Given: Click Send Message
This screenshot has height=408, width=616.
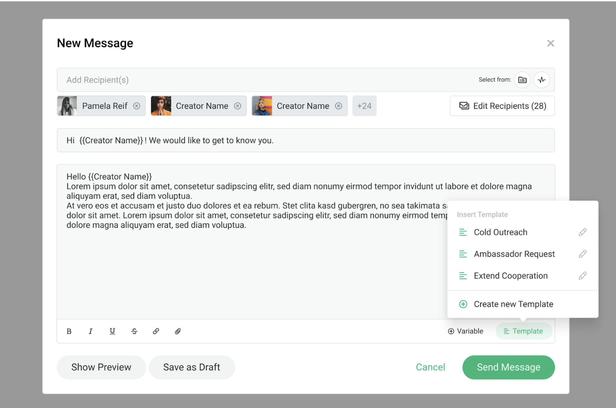Looking at the screenshot, I should tap(508, 367).
